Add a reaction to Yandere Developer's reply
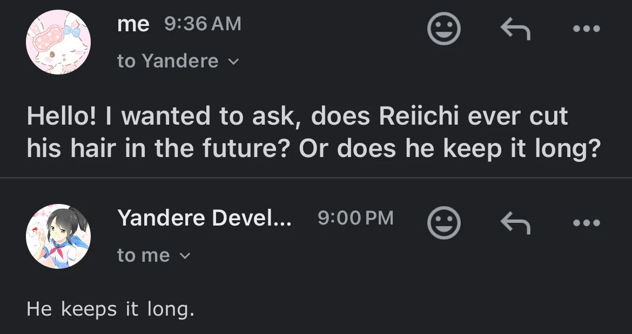The height and width of the screenshot is (334, 632). point(444,222)
